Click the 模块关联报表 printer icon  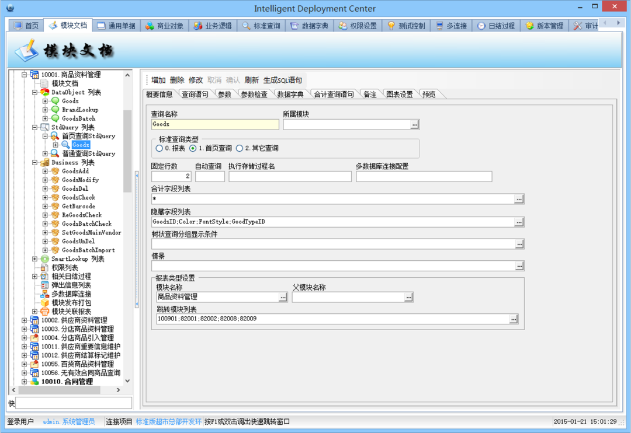[x=44, y=312]
